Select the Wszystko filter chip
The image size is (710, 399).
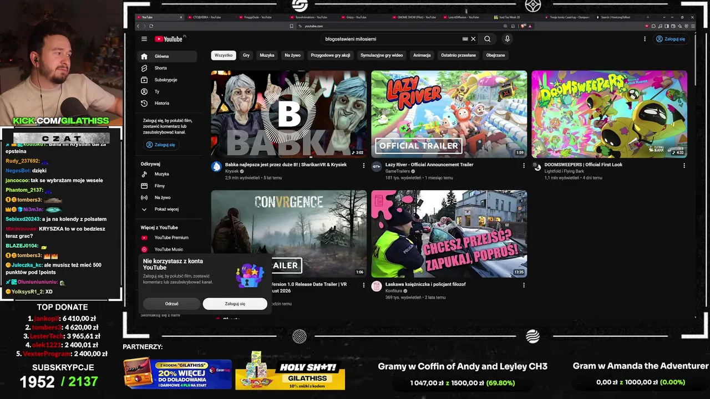224,55
